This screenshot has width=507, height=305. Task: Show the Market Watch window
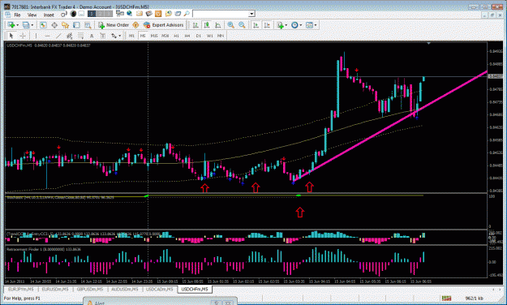[43, 25]
